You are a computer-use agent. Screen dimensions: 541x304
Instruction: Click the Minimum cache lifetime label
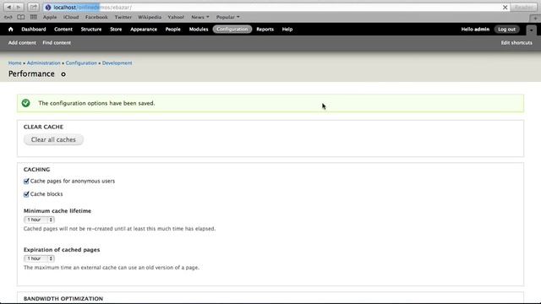(57, 210)
